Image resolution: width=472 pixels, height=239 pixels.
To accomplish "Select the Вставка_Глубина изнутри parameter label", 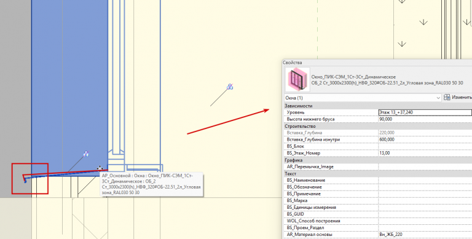I will point(313,139).
